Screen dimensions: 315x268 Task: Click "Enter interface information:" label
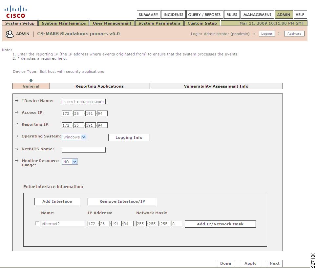click(x=53, y=187)
